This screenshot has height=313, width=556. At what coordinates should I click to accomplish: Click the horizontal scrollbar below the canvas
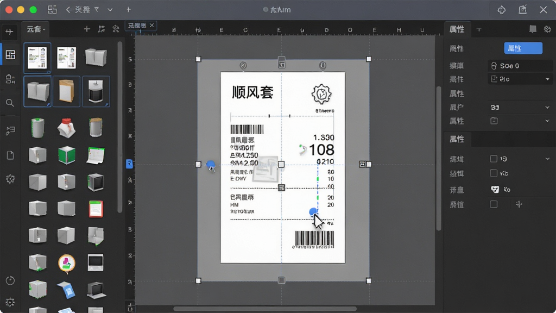pos(265,309)
